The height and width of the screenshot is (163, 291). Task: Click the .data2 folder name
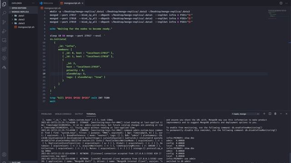click(21, 19)
